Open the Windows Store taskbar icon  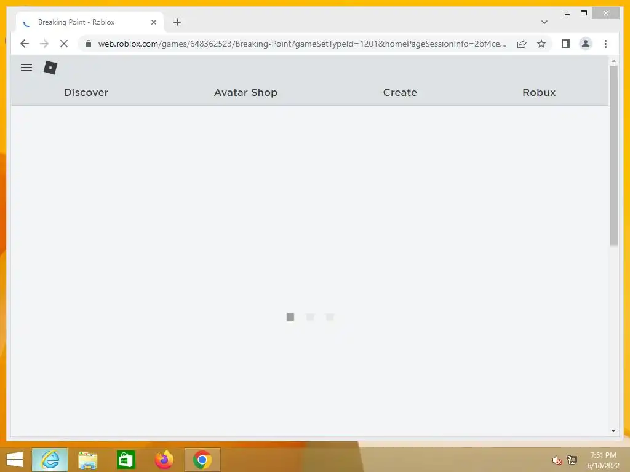coord(126,460)
